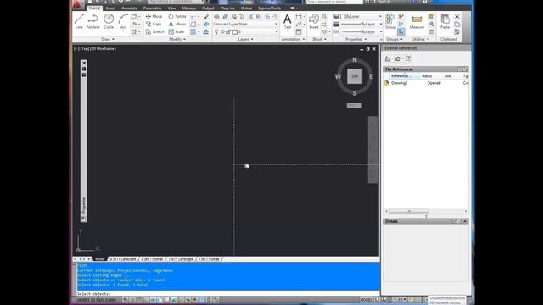
Task: Switch to the Parametric ribbon tab
Action: [153, 8]
